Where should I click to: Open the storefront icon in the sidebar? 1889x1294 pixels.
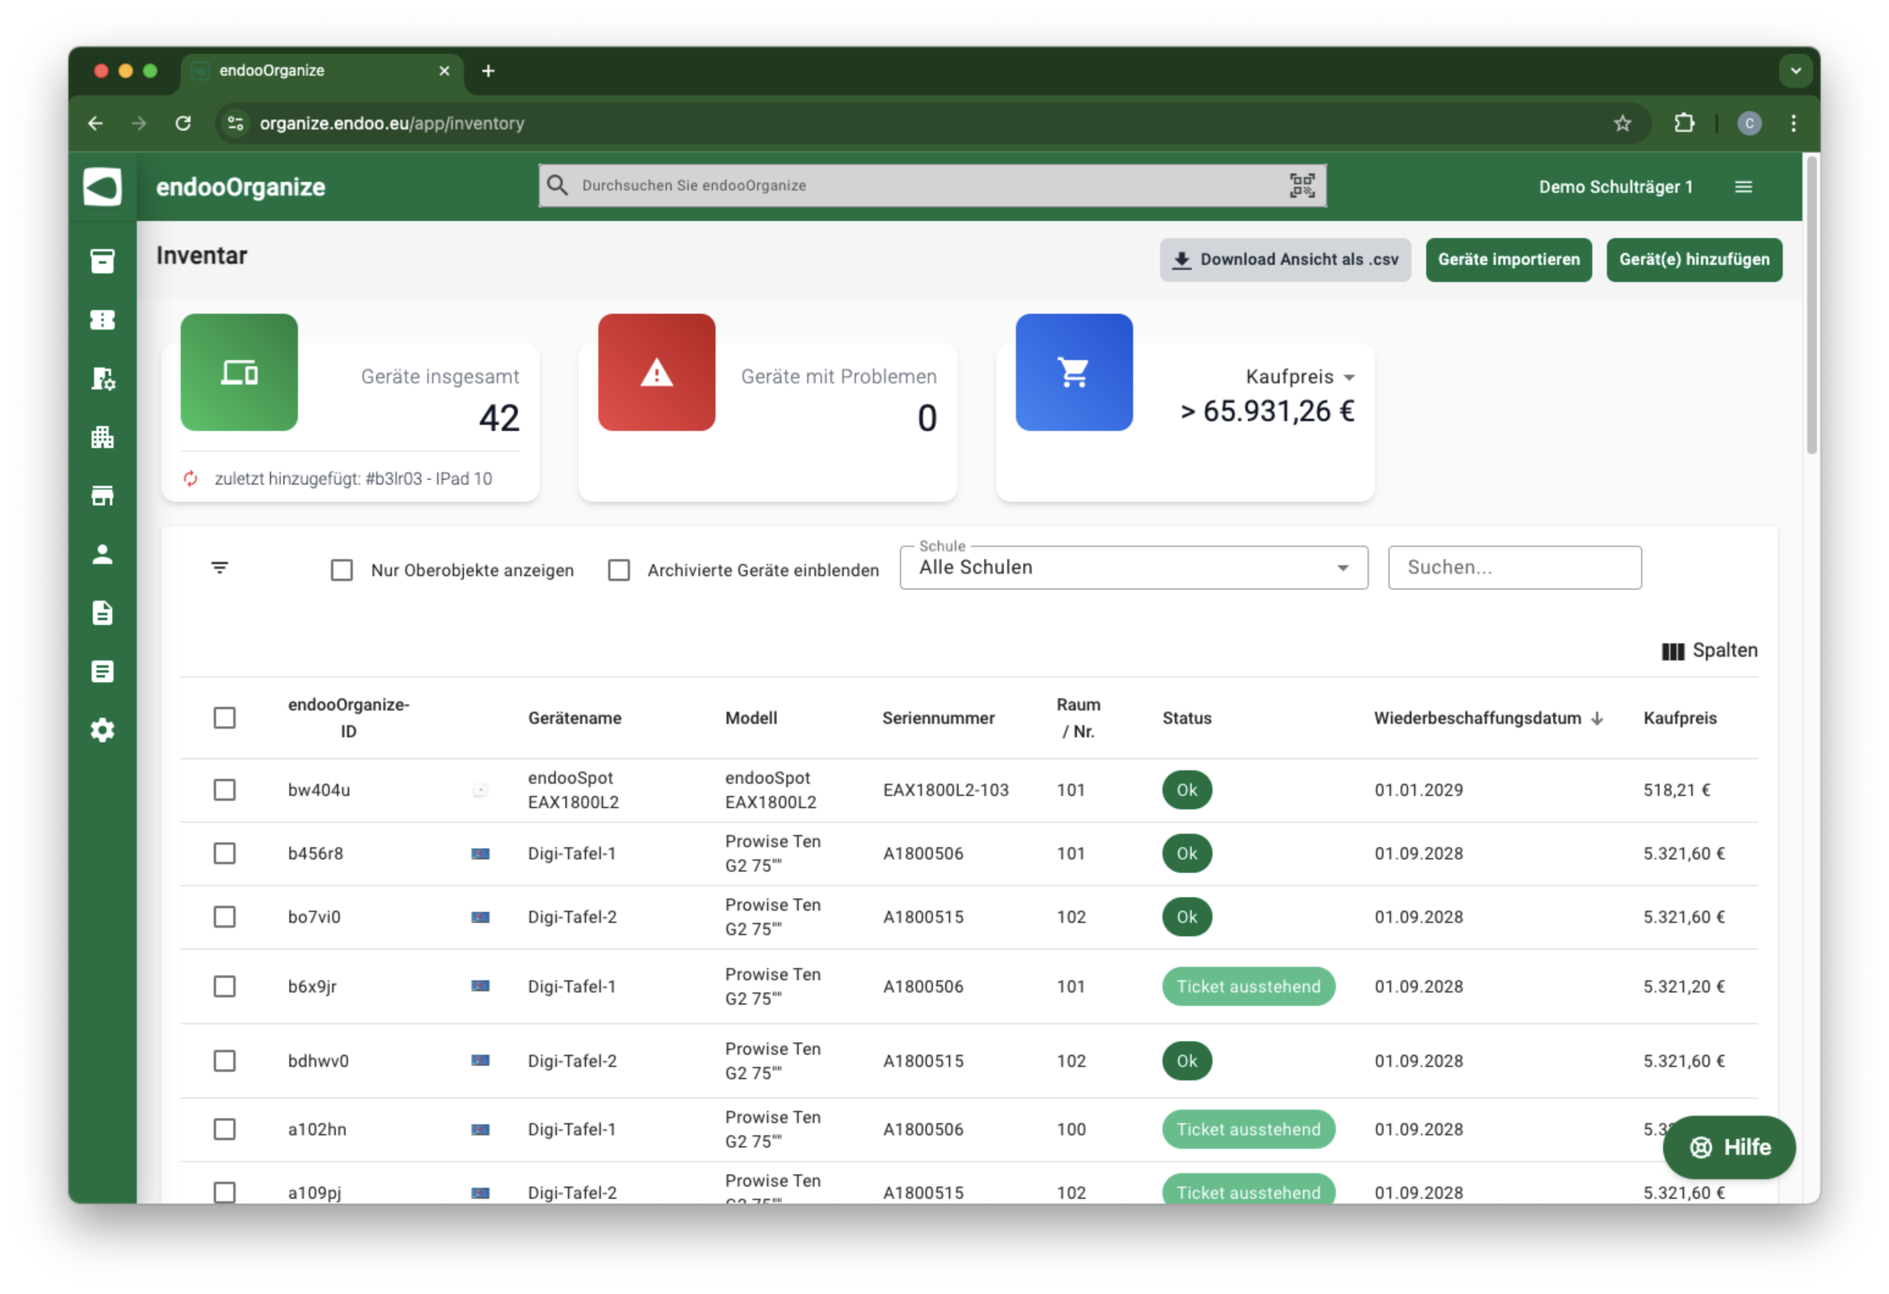(x=103, y=496)
